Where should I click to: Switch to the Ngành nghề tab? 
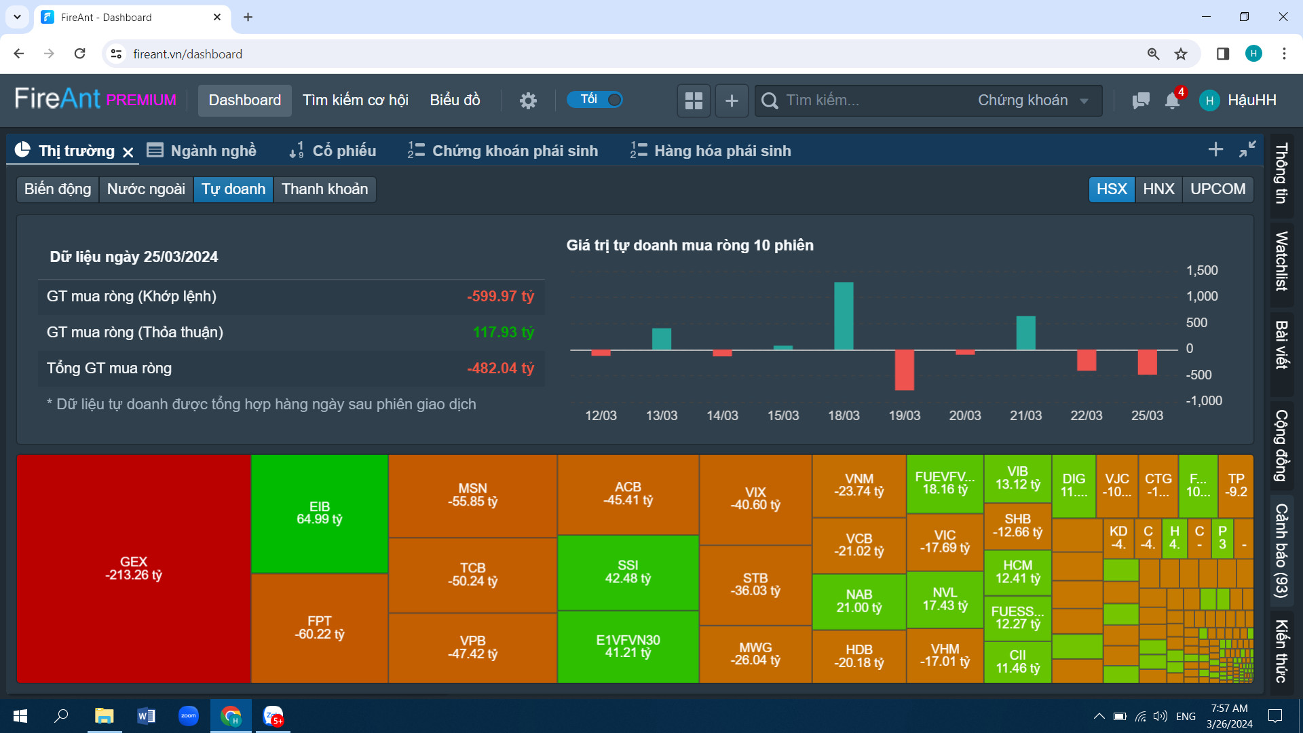point(202,151)
